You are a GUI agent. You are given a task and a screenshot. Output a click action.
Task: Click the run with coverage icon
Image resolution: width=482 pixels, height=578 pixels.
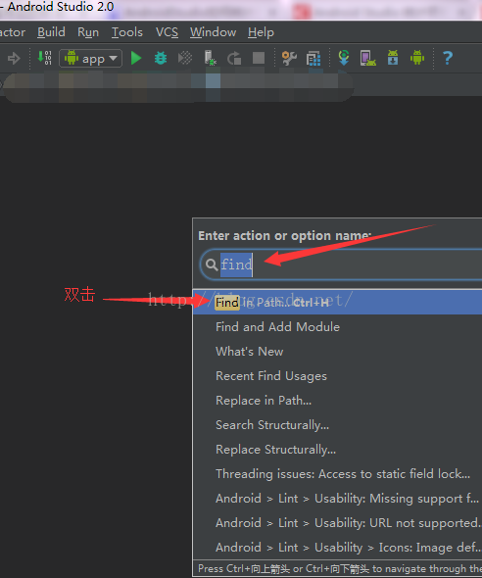pos(185,58)
